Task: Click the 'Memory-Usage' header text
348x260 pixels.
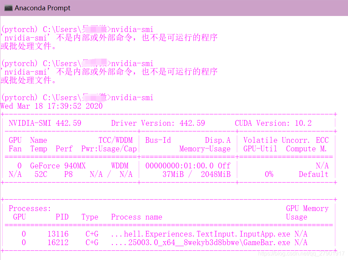Action: pyautogui.click(x=205, y=148)
